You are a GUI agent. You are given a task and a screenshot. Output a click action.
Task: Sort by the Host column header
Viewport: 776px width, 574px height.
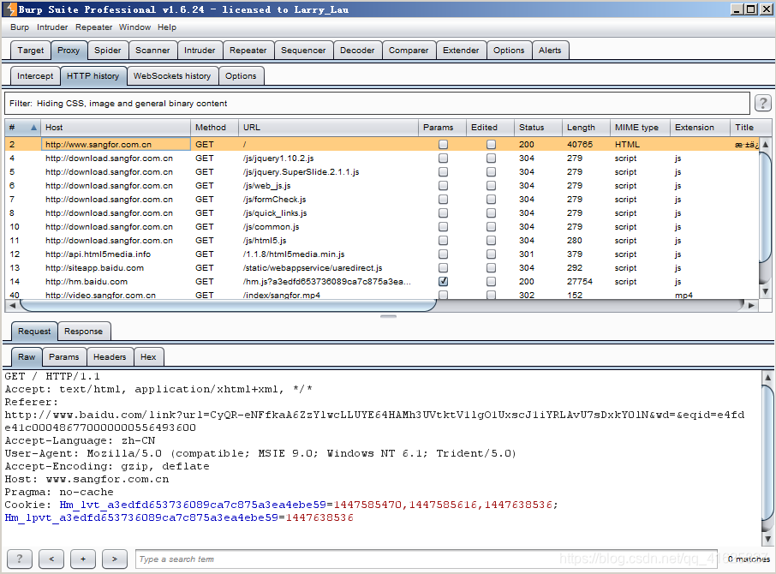(116, 128)
